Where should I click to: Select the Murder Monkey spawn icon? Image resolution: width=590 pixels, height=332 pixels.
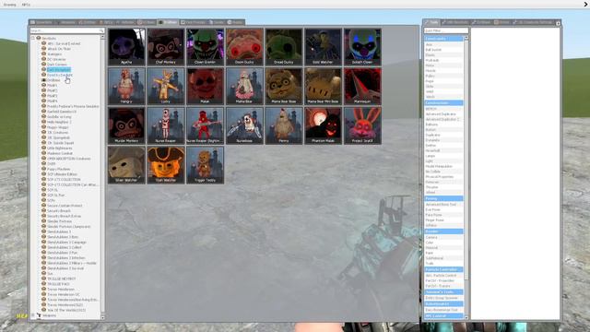(x=126, y=125)
